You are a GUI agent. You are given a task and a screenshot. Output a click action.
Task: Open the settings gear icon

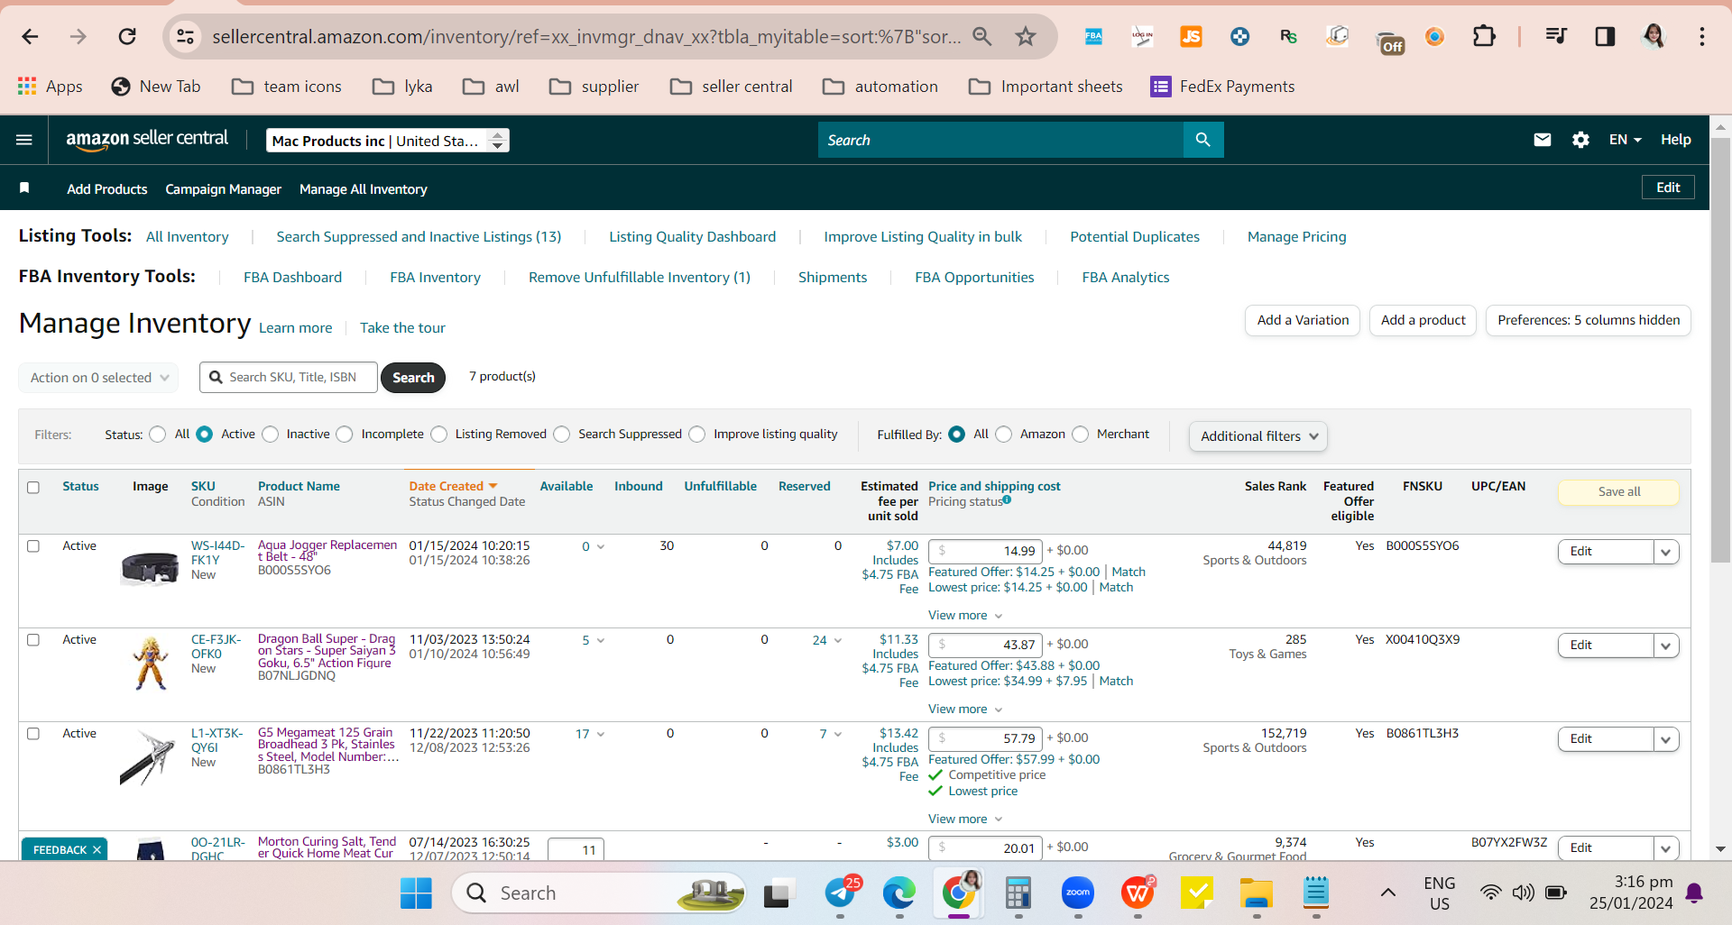pyautogui.click(x=1580, y=140)
